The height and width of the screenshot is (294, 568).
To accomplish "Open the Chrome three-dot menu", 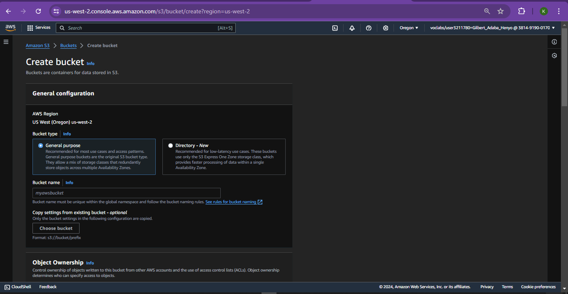I will coord(559,11).
